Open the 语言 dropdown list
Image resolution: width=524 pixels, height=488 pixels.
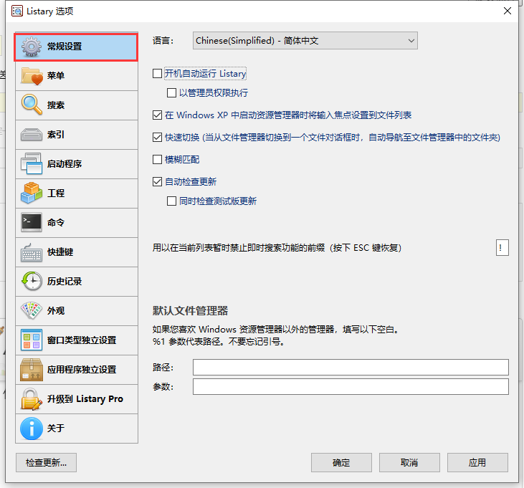click(x=305, y=41)
